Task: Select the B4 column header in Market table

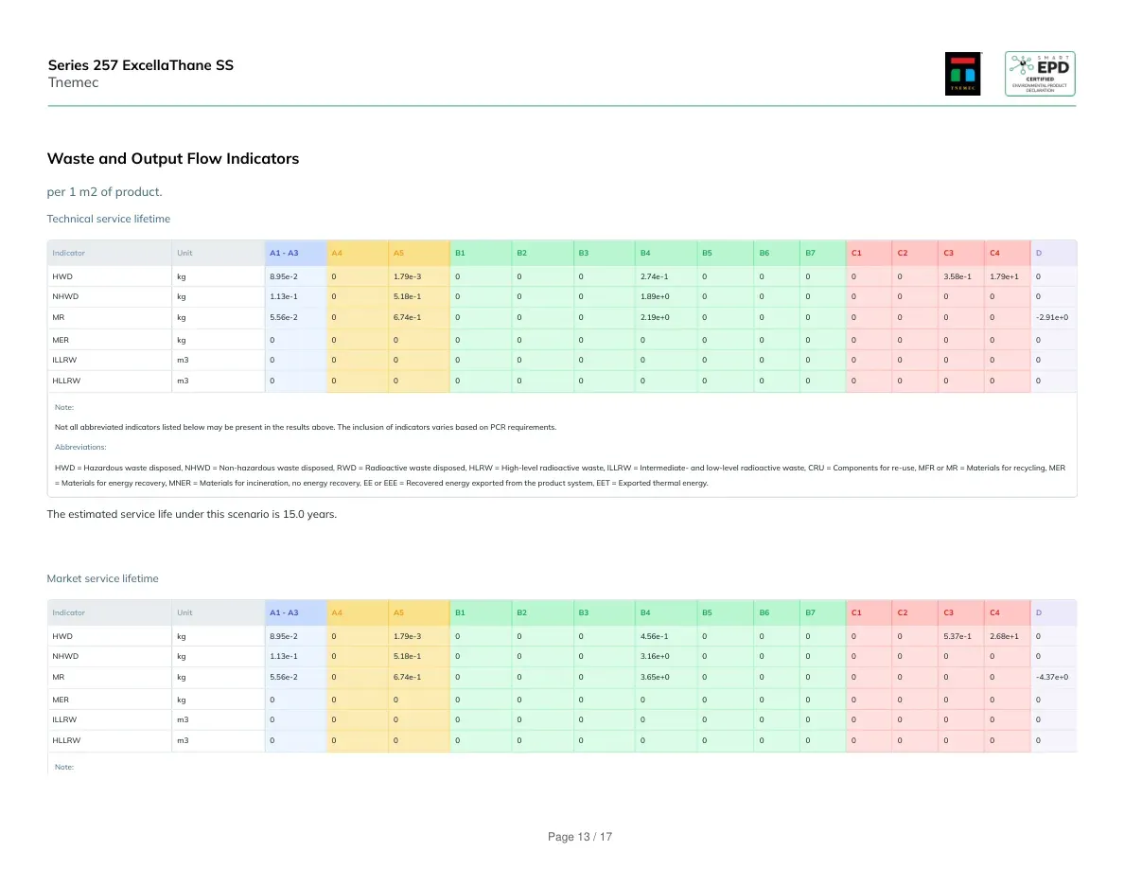Action: tap(645, 613)
